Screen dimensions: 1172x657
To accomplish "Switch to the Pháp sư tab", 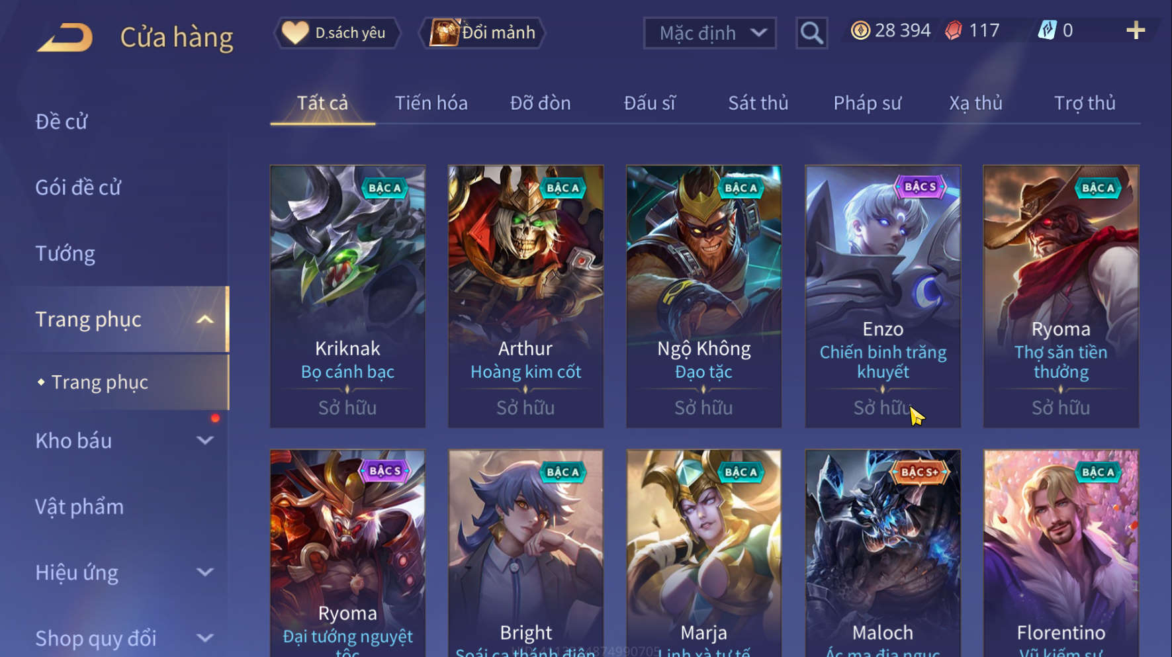I will click(867, 103).
